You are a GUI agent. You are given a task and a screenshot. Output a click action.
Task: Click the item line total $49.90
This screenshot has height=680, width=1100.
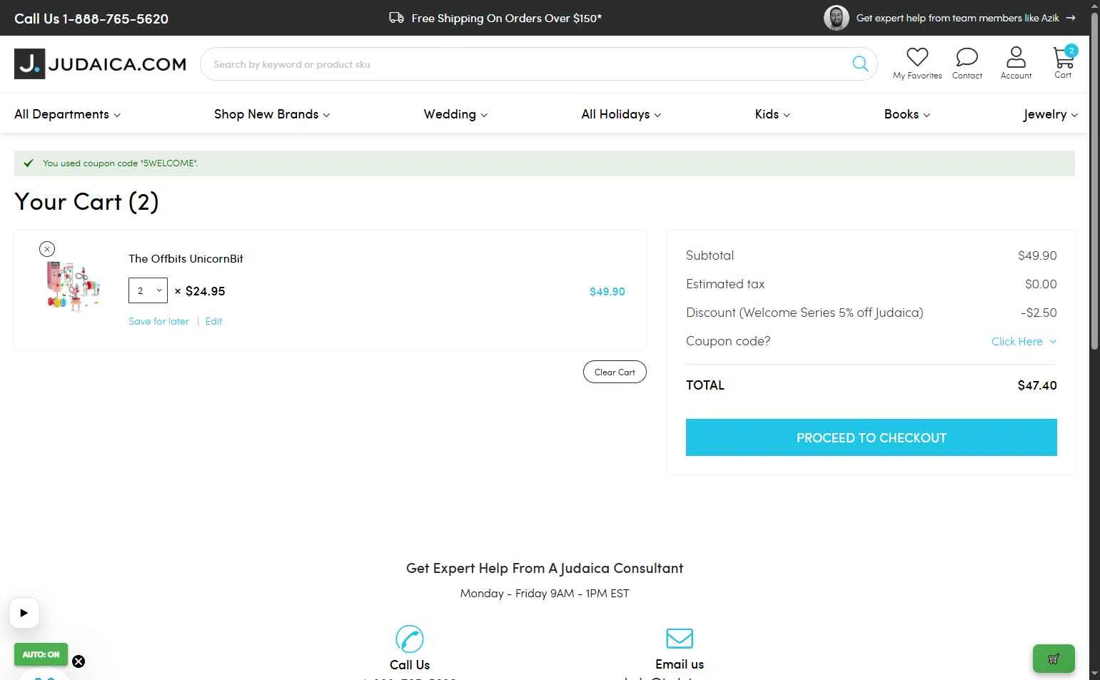[x=607, y=291]
